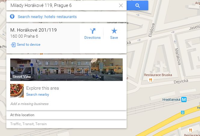
Task: Click the Restaurace Bruska restaurant marker
Action: [150, 80]
